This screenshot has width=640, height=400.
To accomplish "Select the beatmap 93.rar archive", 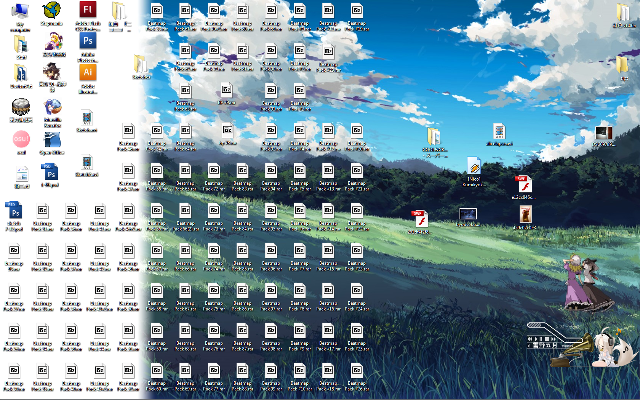I will pos(14,257).
